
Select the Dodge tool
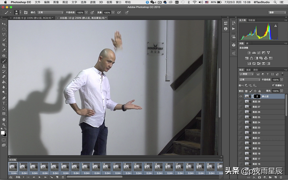(x=4, y=92)
